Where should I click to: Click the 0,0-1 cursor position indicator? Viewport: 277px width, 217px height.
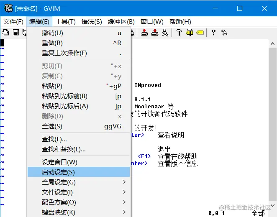point(216,213)
